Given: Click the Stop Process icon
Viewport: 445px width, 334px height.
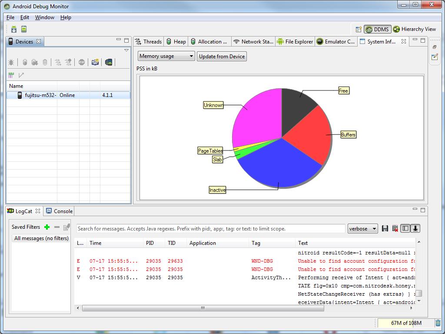Looking at the screenshot, I should point(82,62).
